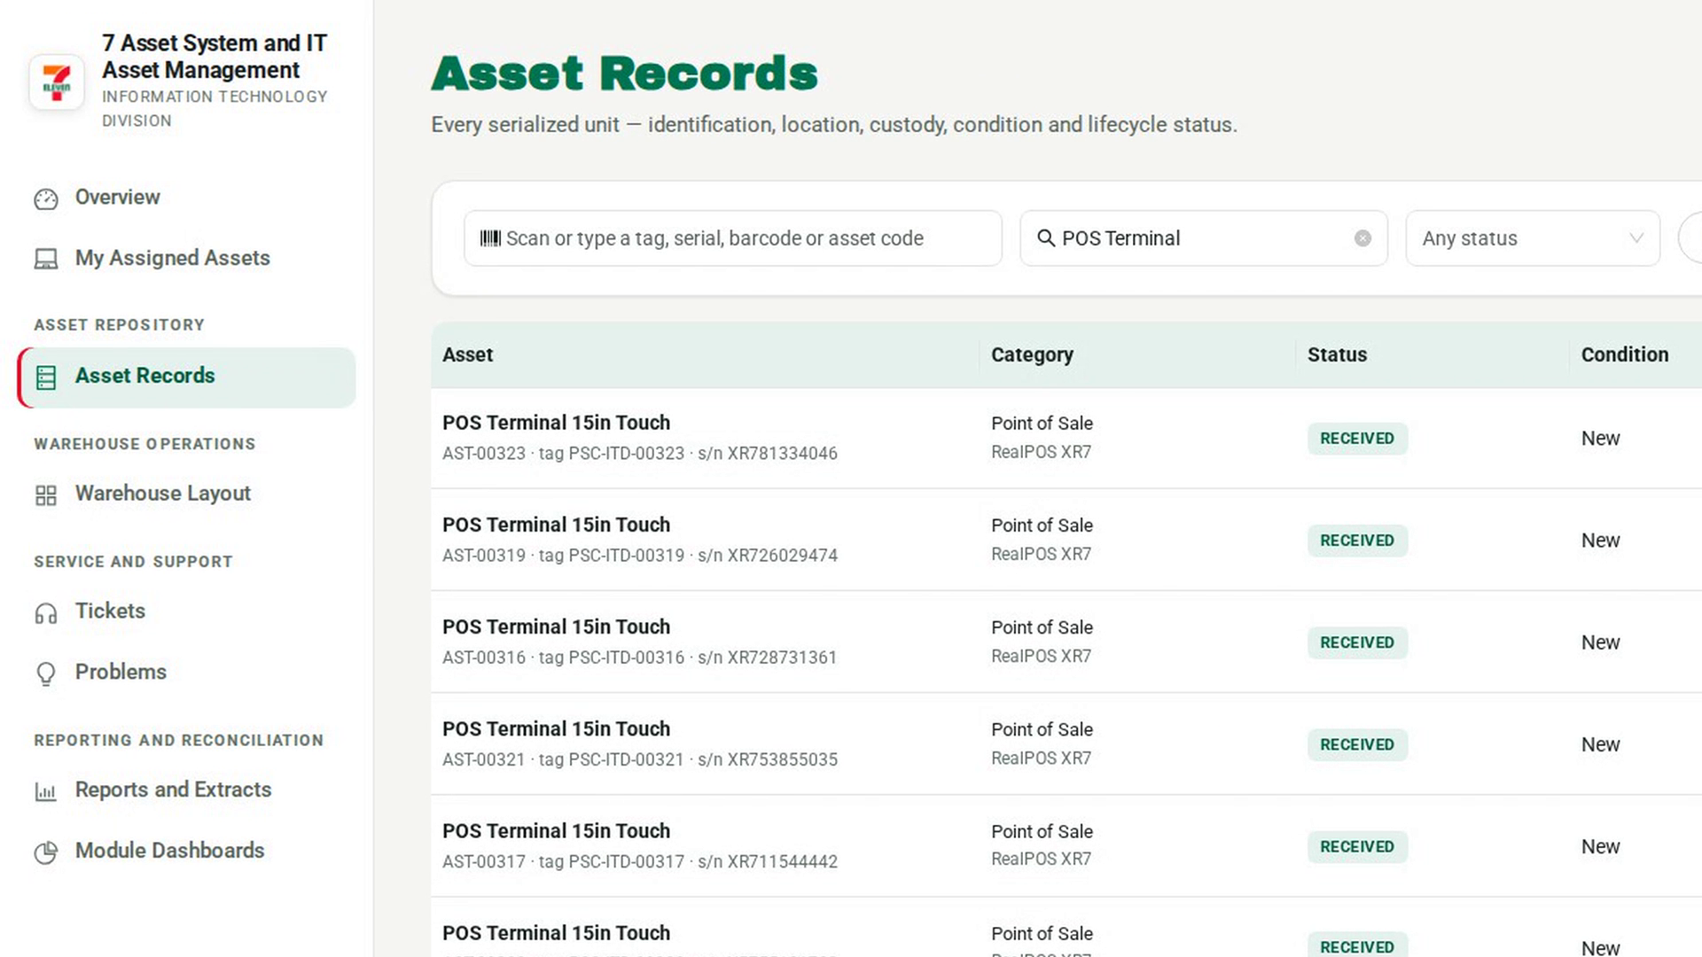Click the app title in sidebar header
This screenshot has width=1702, height=957.
point(215,56)
